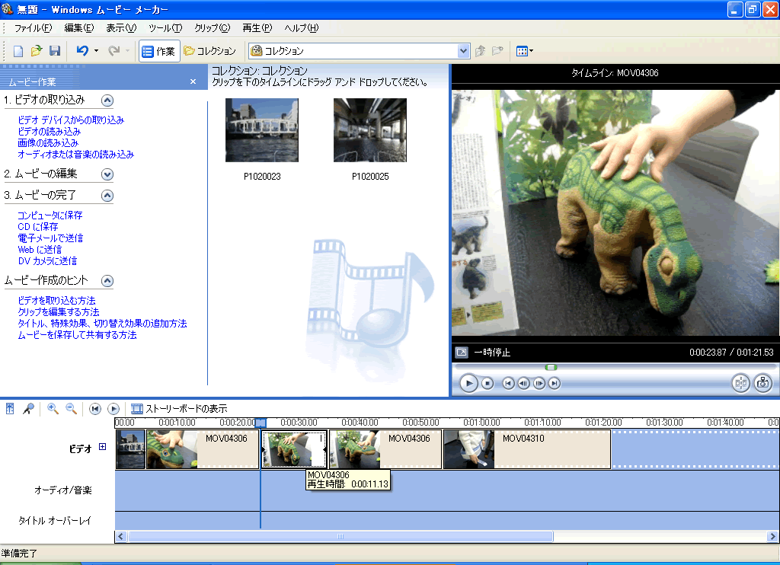This screenshot has height=565, width=780.
Task: Toggle the 作業 task pane button
Action: [x=158, y=51]
